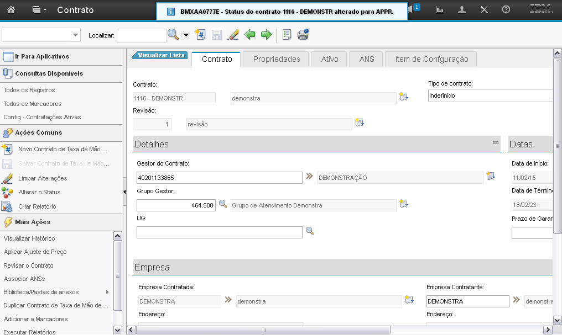Open Visualizar Histórico
This screenshot has height=335, width=562.
click(x=29, y=238)
